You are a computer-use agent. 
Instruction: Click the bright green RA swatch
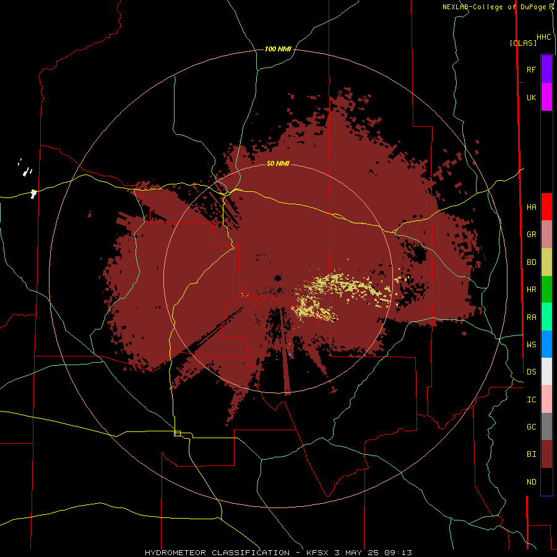point(546,317)
